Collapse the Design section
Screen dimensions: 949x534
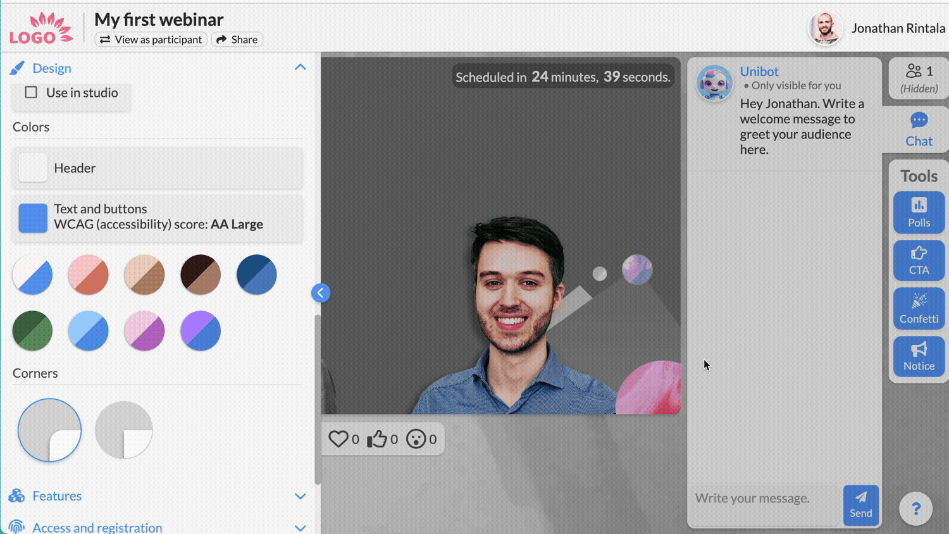[x=300, y=68]
